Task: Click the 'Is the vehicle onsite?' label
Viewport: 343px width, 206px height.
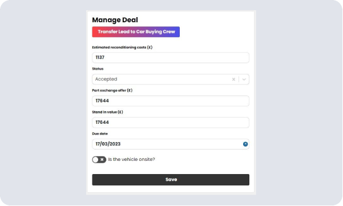Action: click(131, 159)
